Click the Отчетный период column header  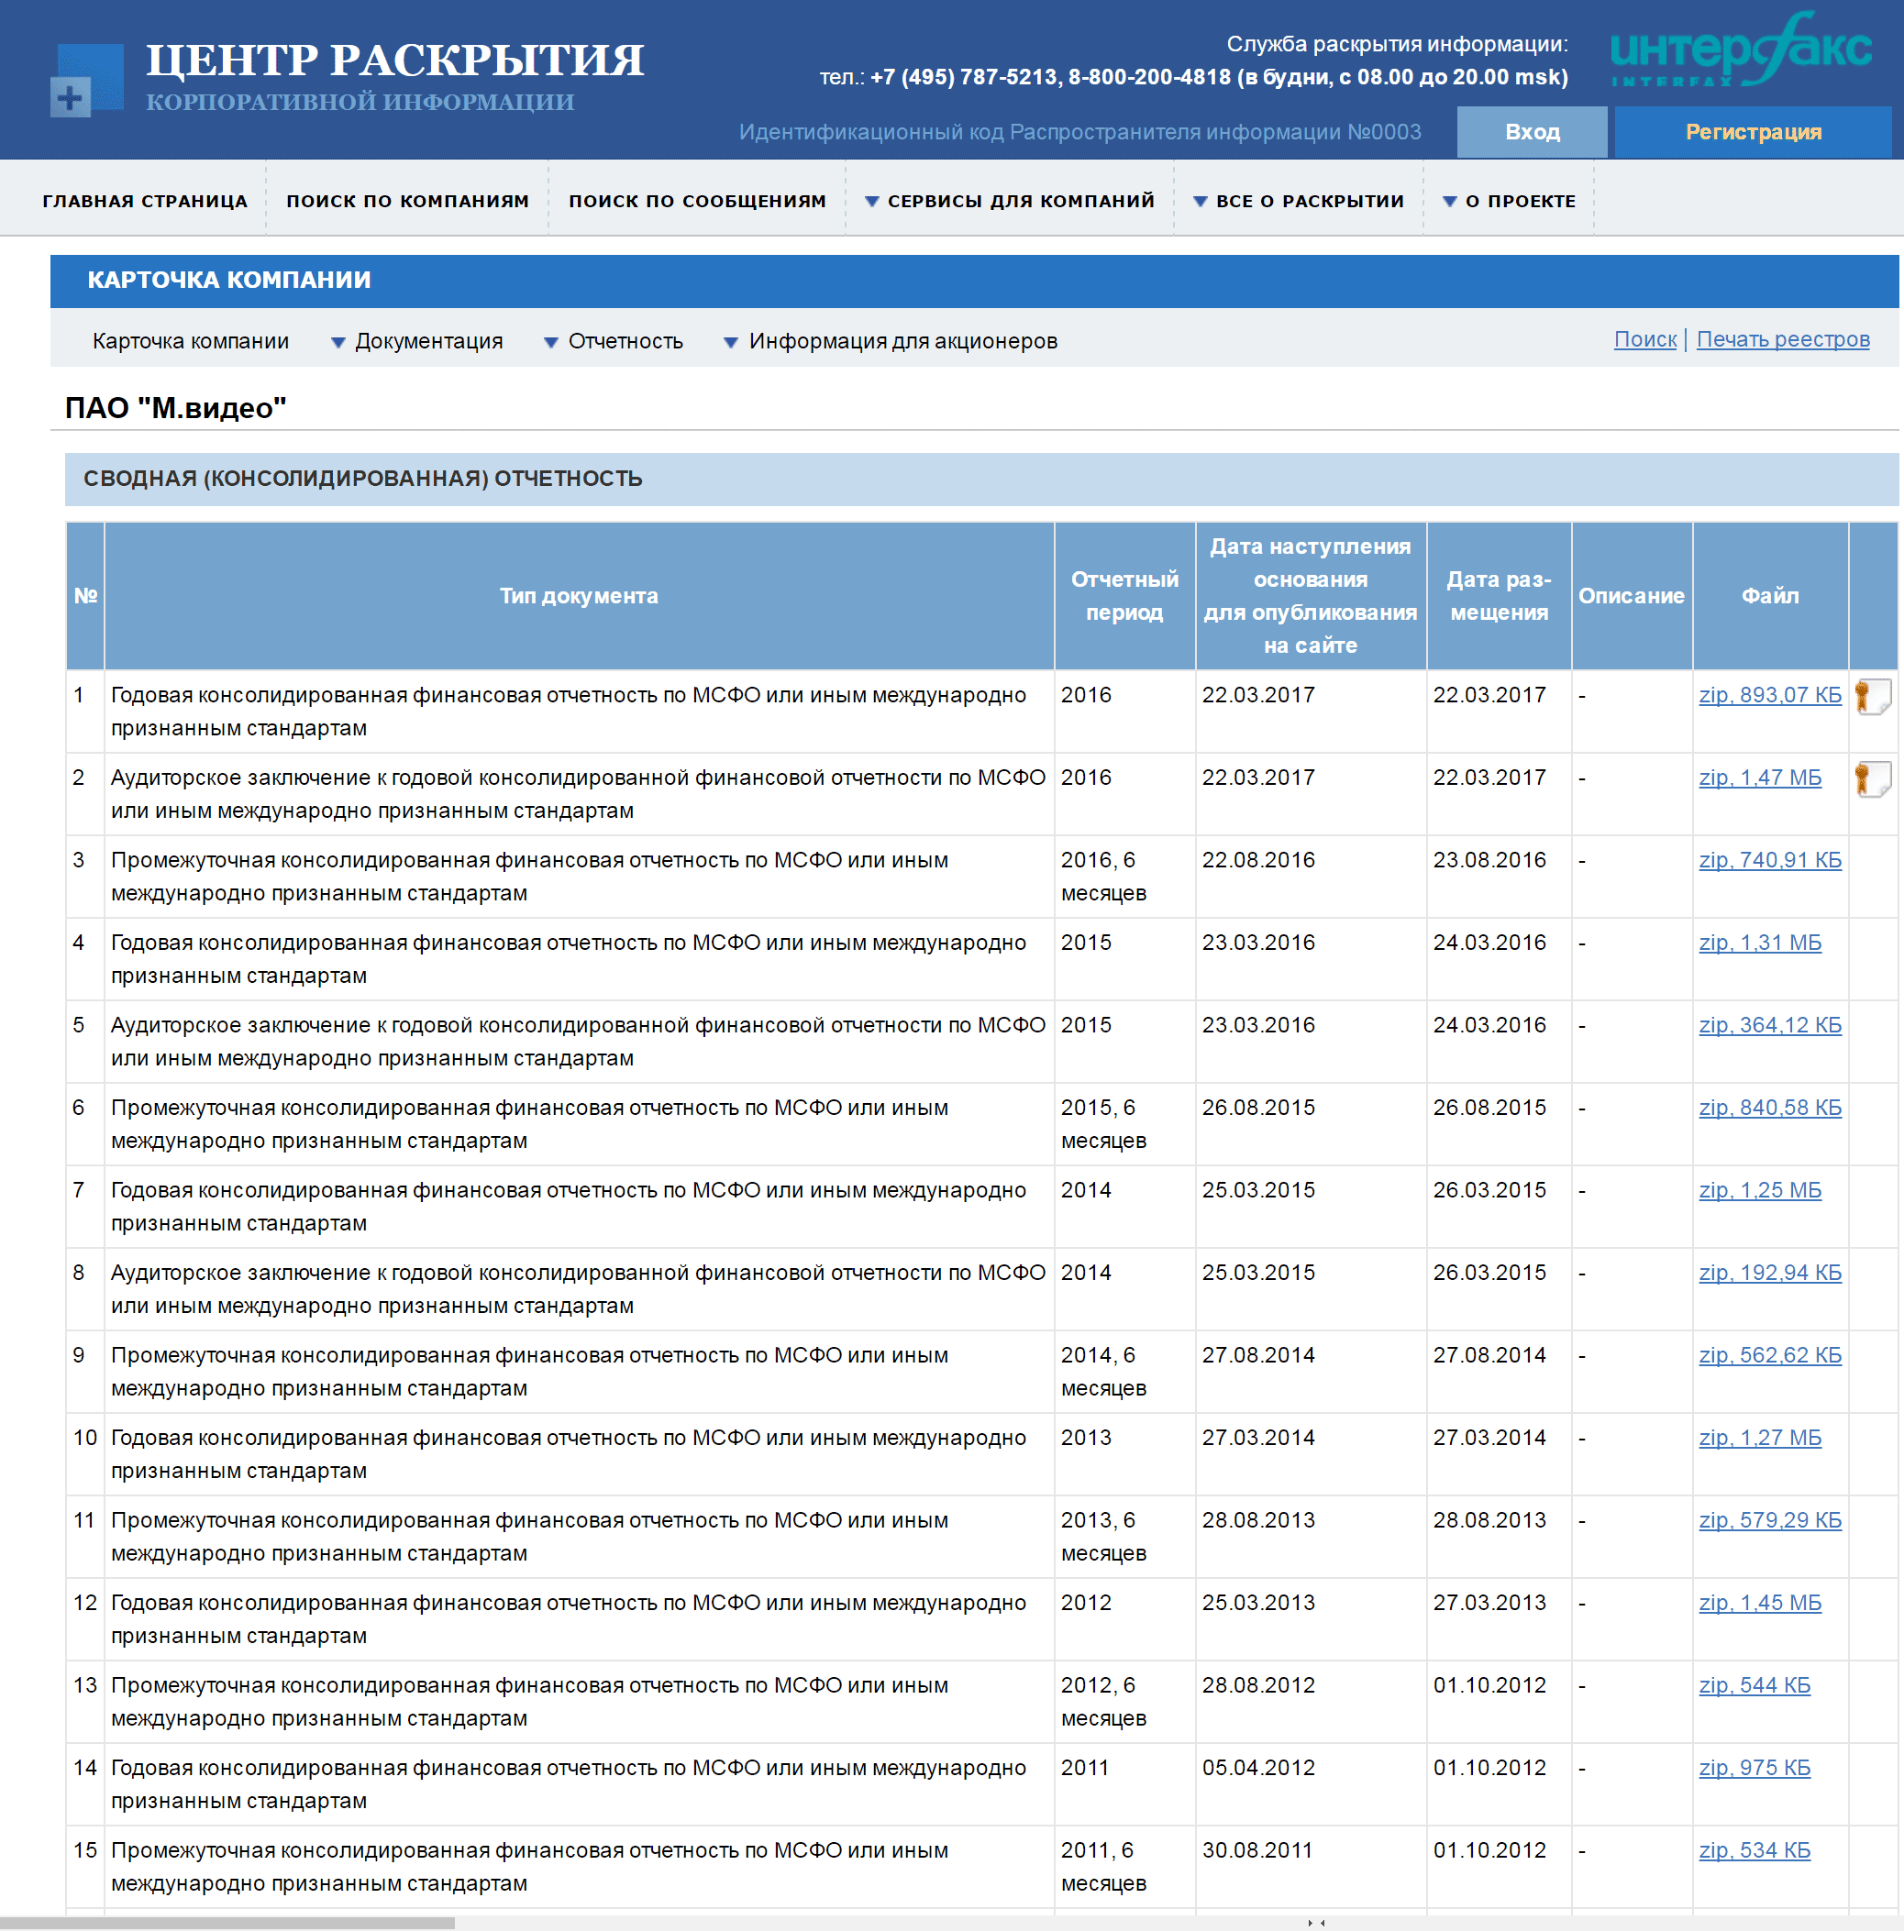(1125, 597)
